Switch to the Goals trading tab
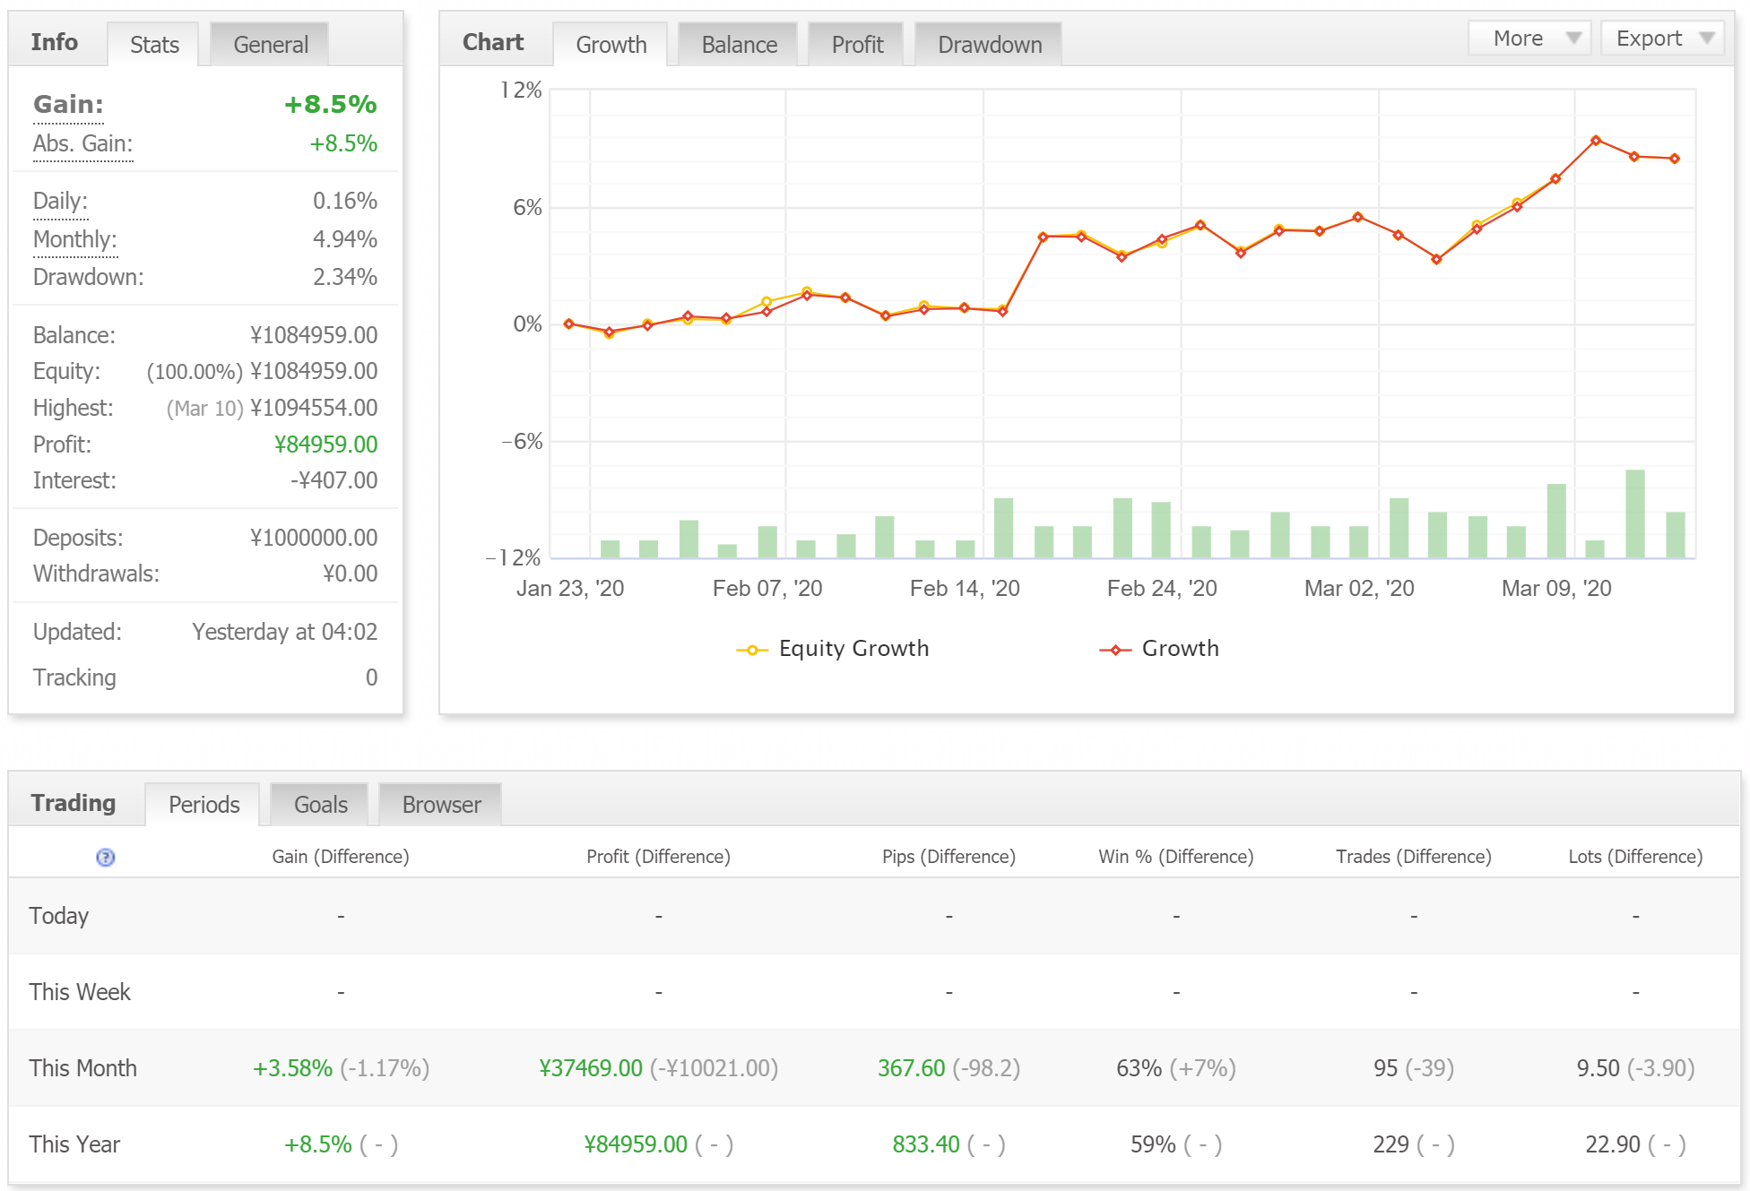The image size is (1750, 1191). (320, 805)
